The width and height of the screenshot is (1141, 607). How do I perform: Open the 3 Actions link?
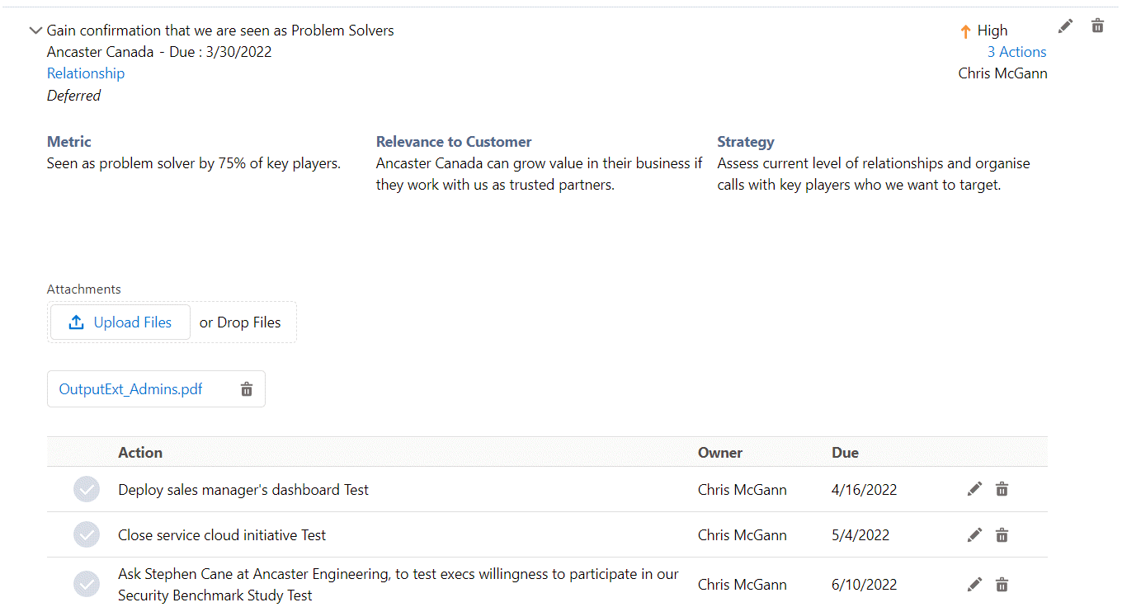point(1016,52)
